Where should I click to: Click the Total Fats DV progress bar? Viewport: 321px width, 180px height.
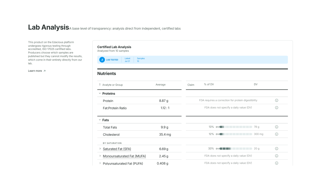click(x=236, y=127)
